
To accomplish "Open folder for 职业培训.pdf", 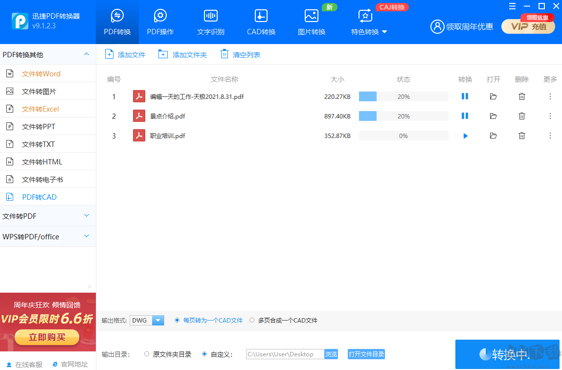I will click(493, 136).
